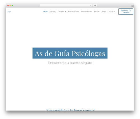The height and width of the screenshot is (119, 140).
Task: Open a new tab with the plus button
Action: 133,6
